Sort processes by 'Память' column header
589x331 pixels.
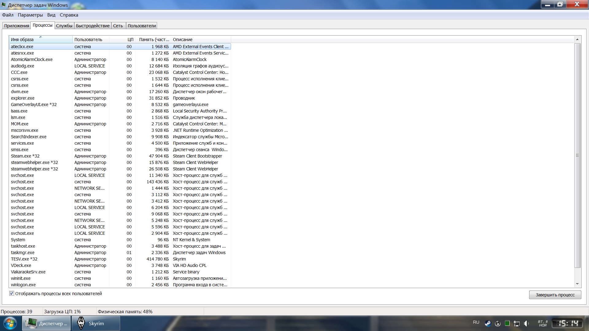[x=154, y=40]
